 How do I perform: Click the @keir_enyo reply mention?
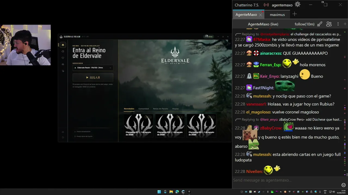click(x=269, y=119)
